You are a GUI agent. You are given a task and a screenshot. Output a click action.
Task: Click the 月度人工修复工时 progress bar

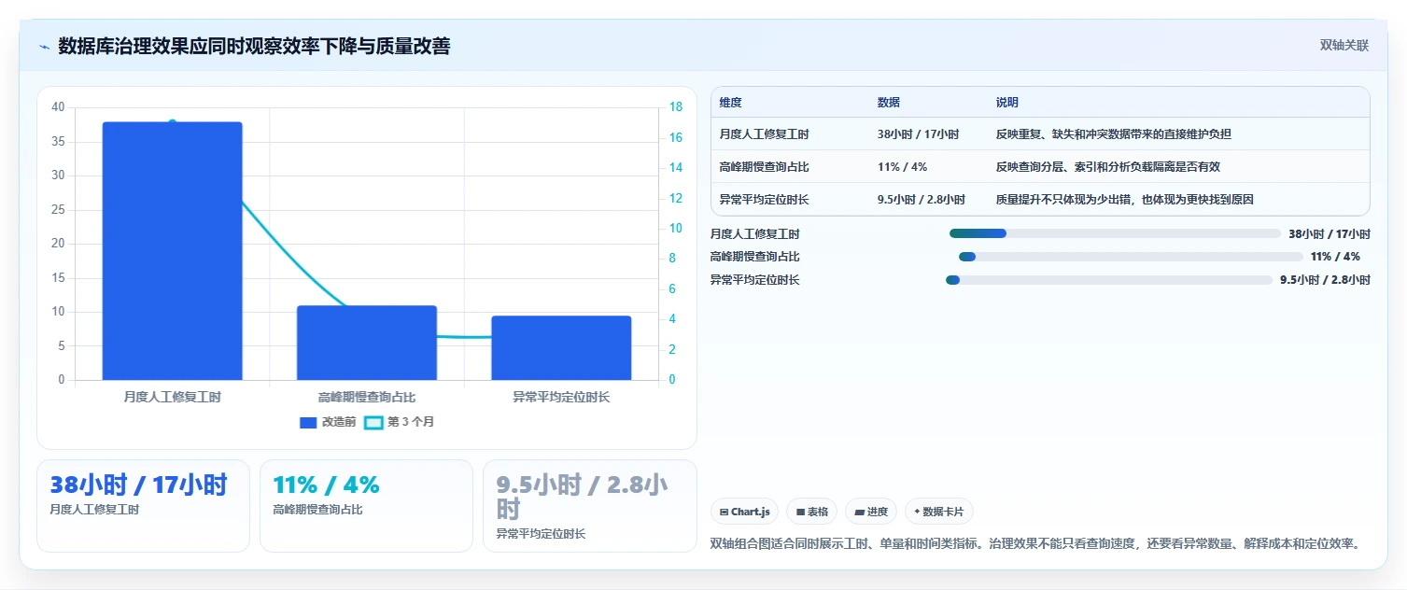1115,233
